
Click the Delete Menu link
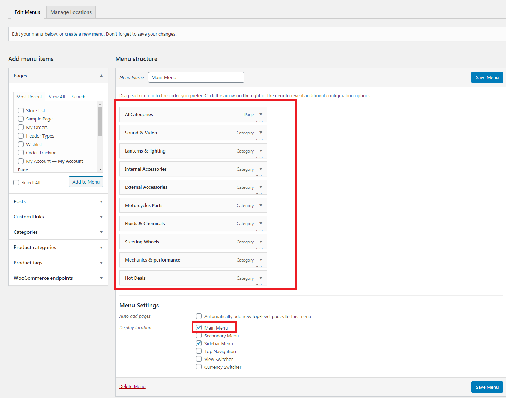132,387
